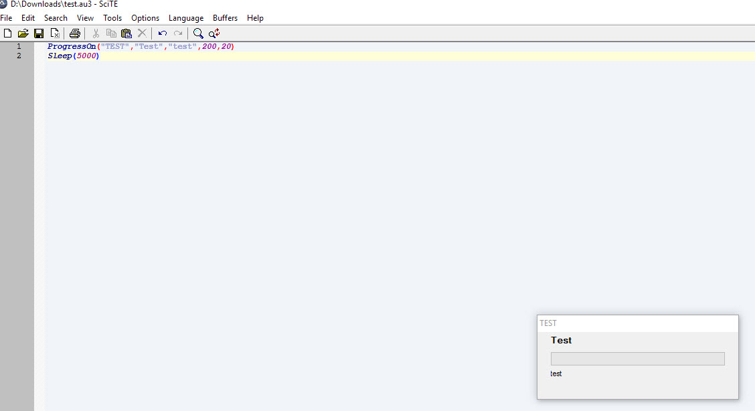Cut selection with the scissors icon

click(96, 33)
